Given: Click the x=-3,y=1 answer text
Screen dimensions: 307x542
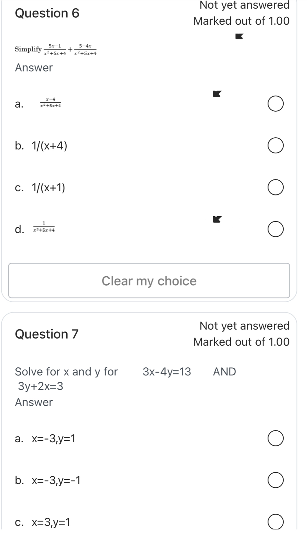Looking at the screenshot, I should tap(53, 439).
